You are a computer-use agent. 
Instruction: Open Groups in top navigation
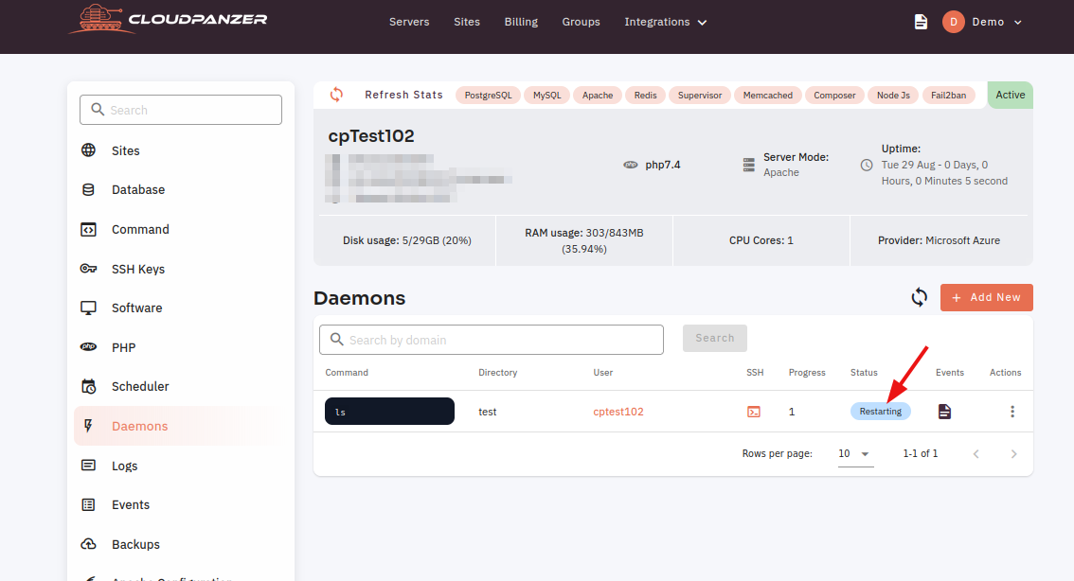pos(581,22)
